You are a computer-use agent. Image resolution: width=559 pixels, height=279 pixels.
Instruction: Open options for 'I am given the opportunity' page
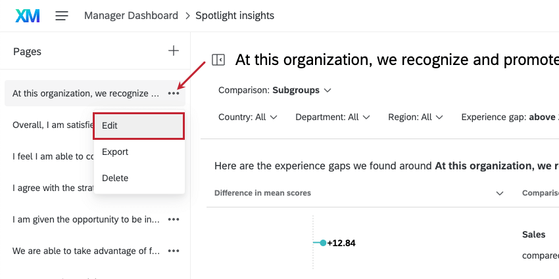pyautogui.click(x=174, y=219)
